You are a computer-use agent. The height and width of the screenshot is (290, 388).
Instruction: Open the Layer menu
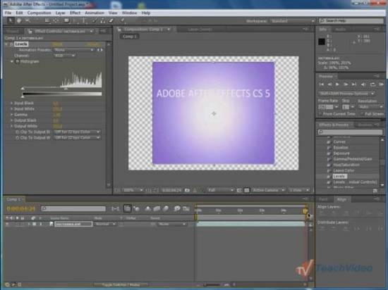point(61,13)
